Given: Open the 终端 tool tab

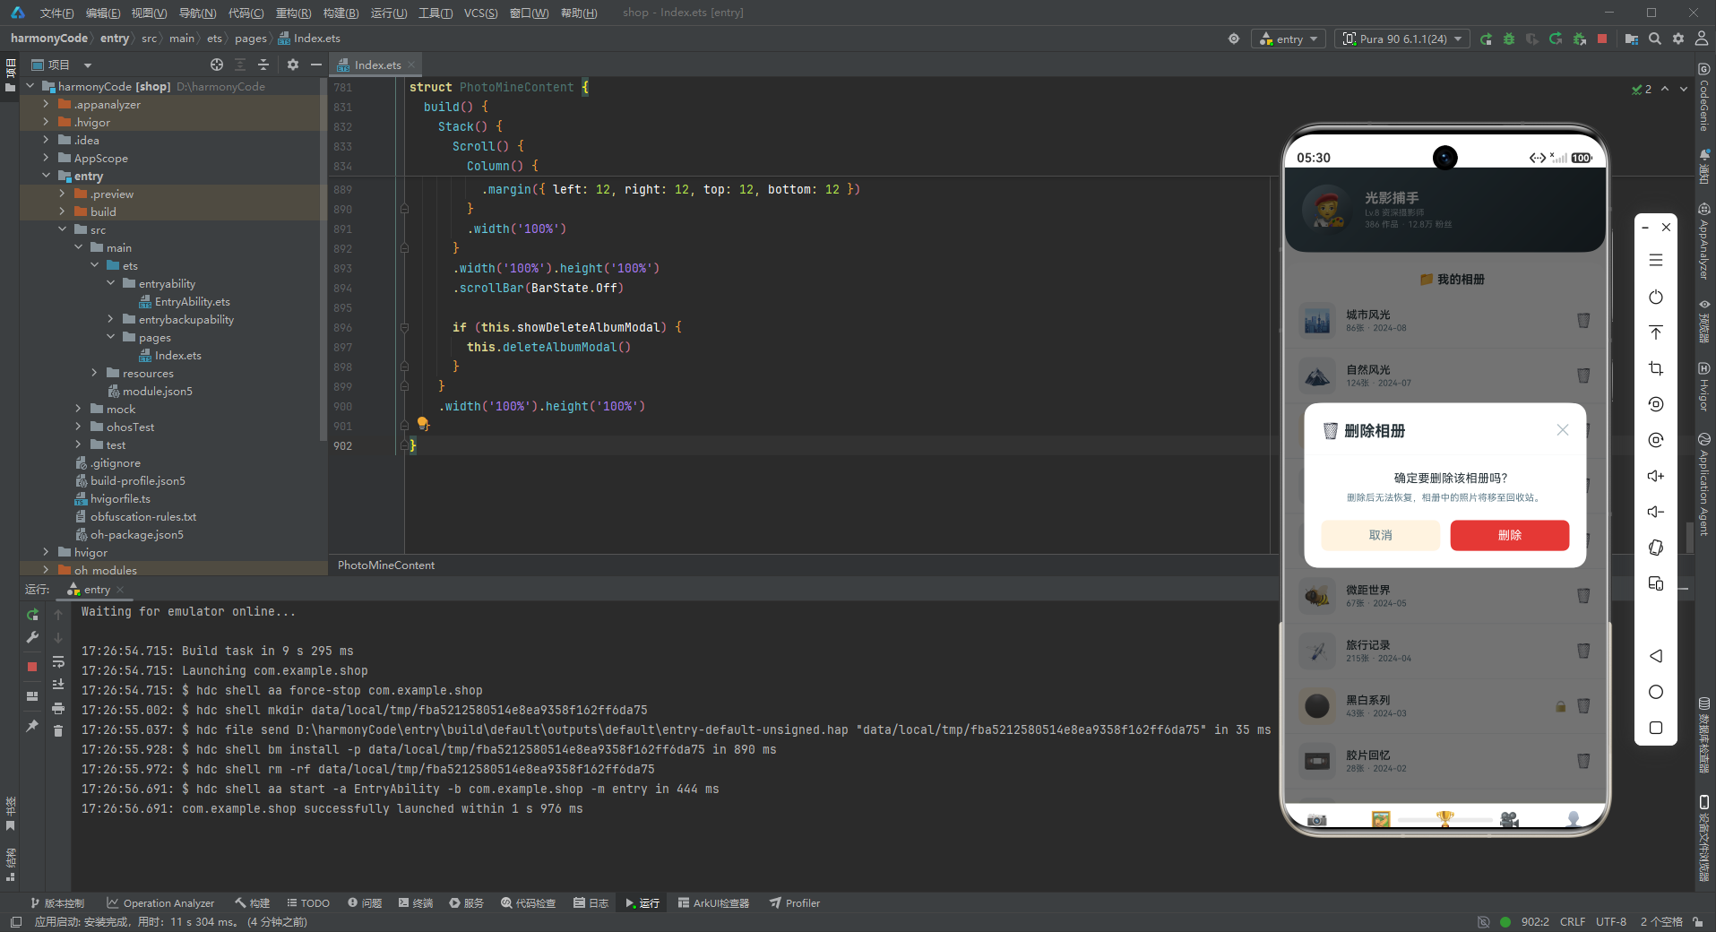Looking at the screenshot, I should pyautogui.click(x=416, y=903).
